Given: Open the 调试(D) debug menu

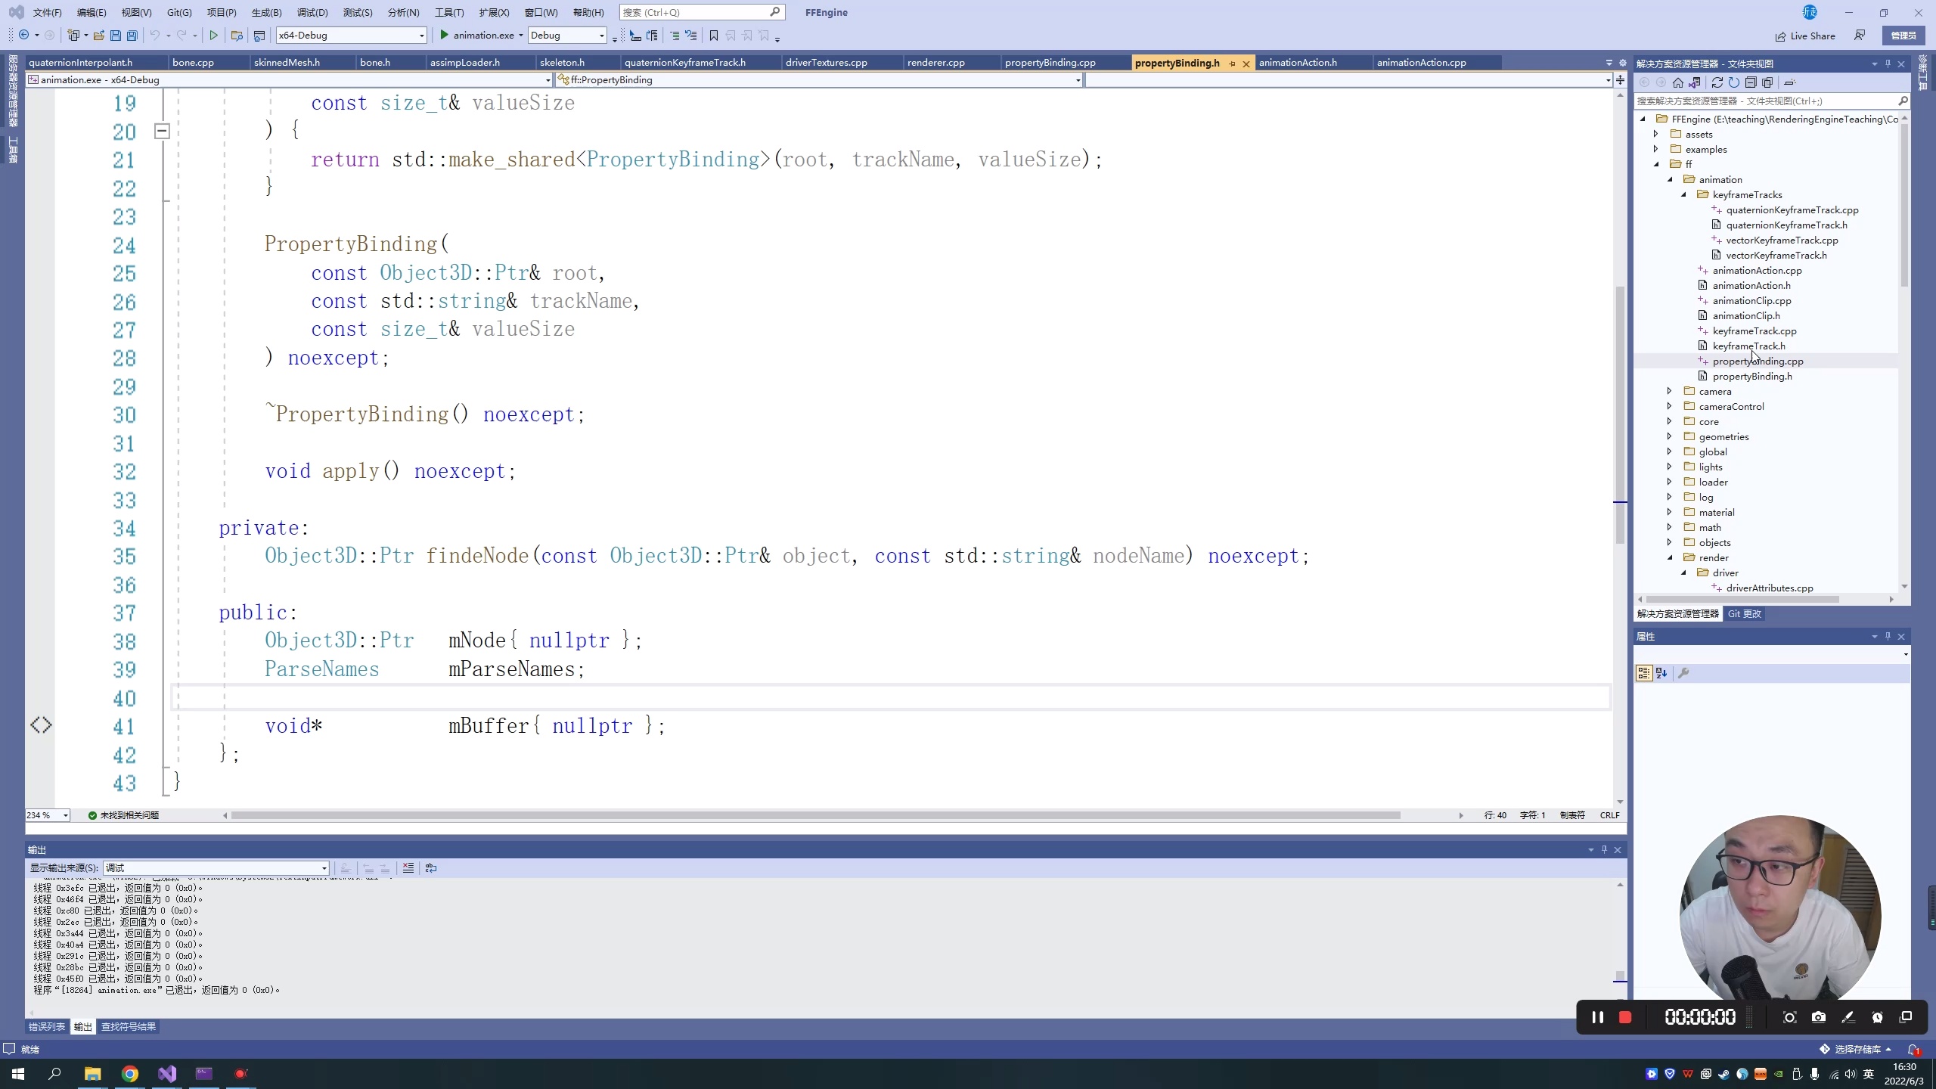Looking at the screenshot, I should (x=312, y=12).
